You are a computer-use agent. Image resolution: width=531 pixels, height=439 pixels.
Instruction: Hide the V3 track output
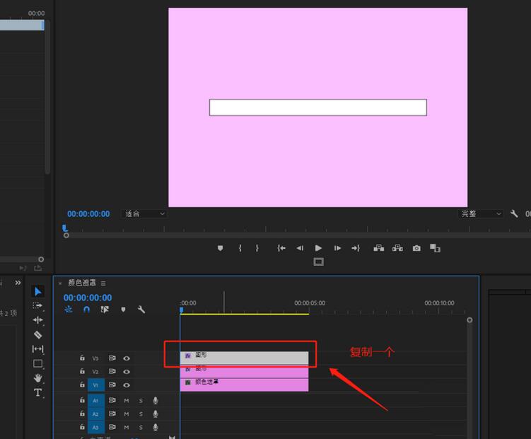127,358
